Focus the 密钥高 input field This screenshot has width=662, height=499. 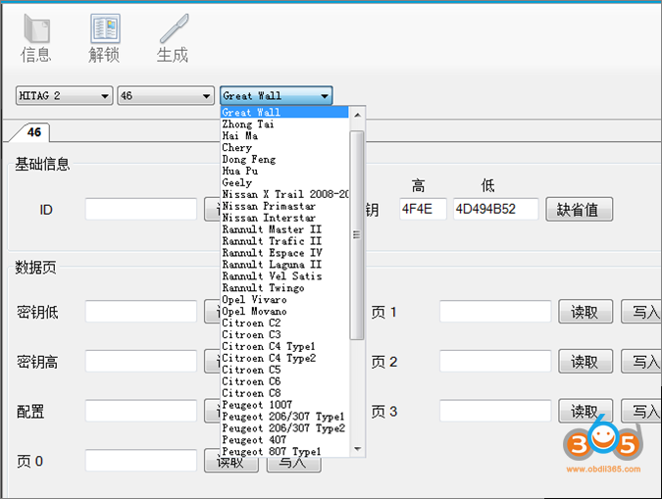(x=141, y=362)
